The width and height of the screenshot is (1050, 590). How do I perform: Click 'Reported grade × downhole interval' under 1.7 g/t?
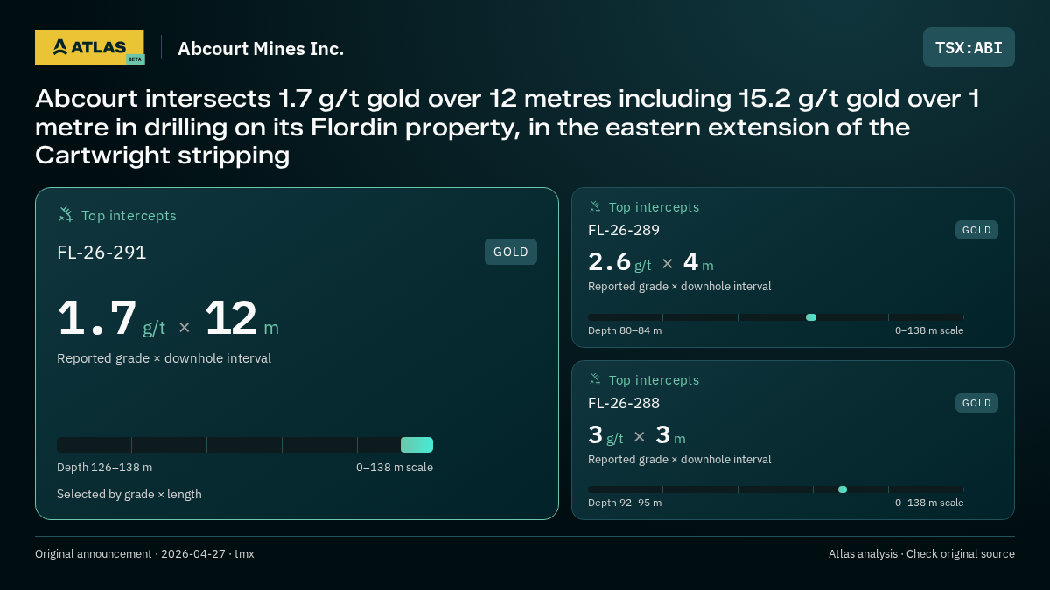(164, 358)
